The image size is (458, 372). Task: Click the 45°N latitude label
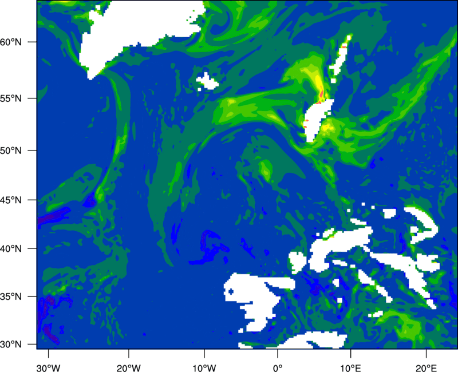pyautogui.click(x=11, y=200)
